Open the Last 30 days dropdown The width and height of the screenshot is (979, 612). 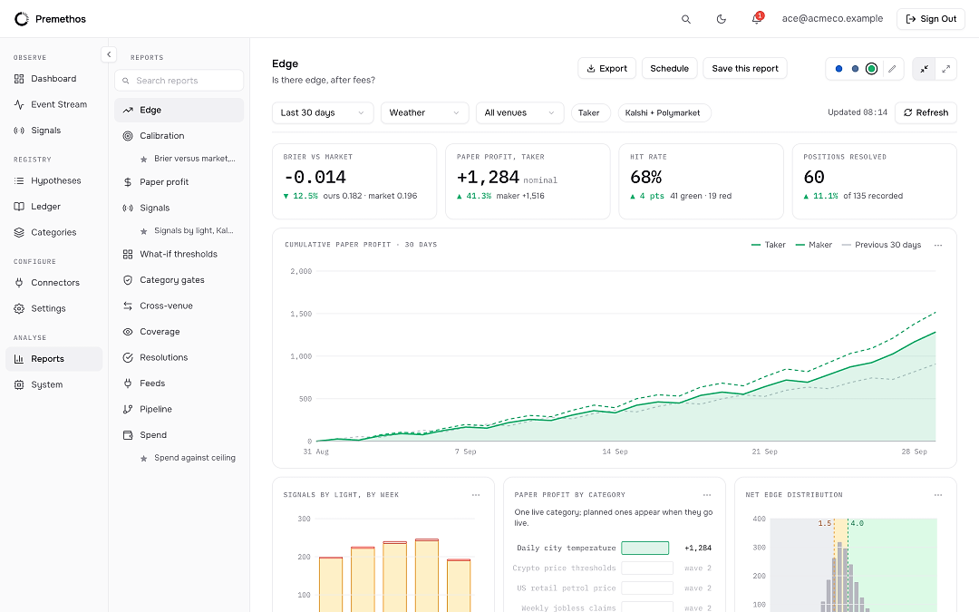click(323, 113)
